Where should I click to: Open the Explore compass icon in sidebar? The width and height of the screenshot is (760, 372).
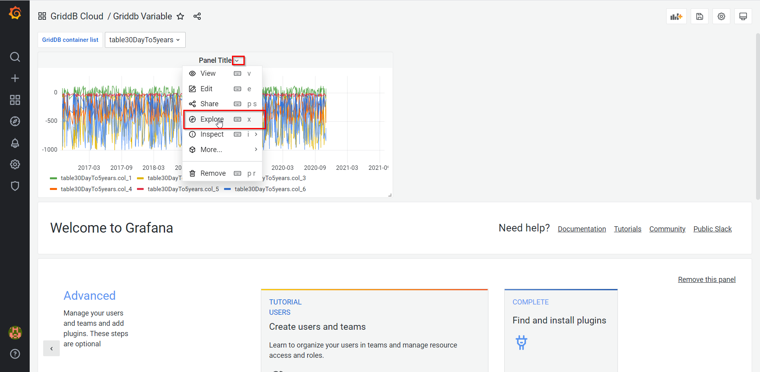tap(15, 121)
